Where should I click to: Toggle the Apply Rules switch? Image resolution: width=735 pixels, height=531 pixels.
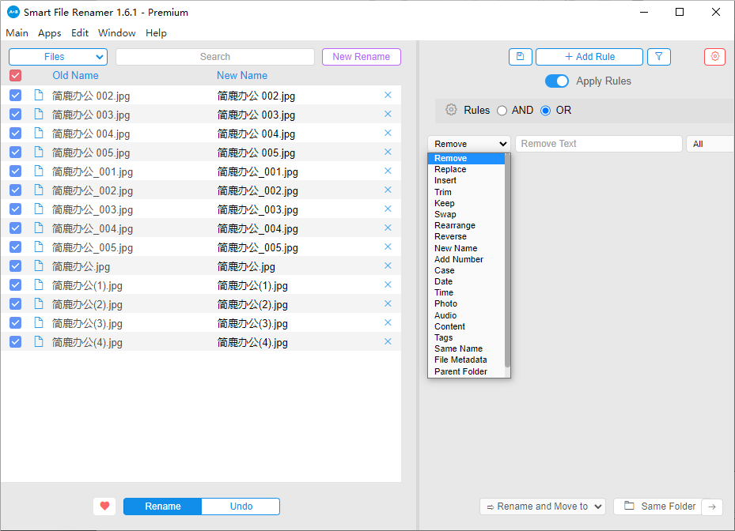point(557,81)
